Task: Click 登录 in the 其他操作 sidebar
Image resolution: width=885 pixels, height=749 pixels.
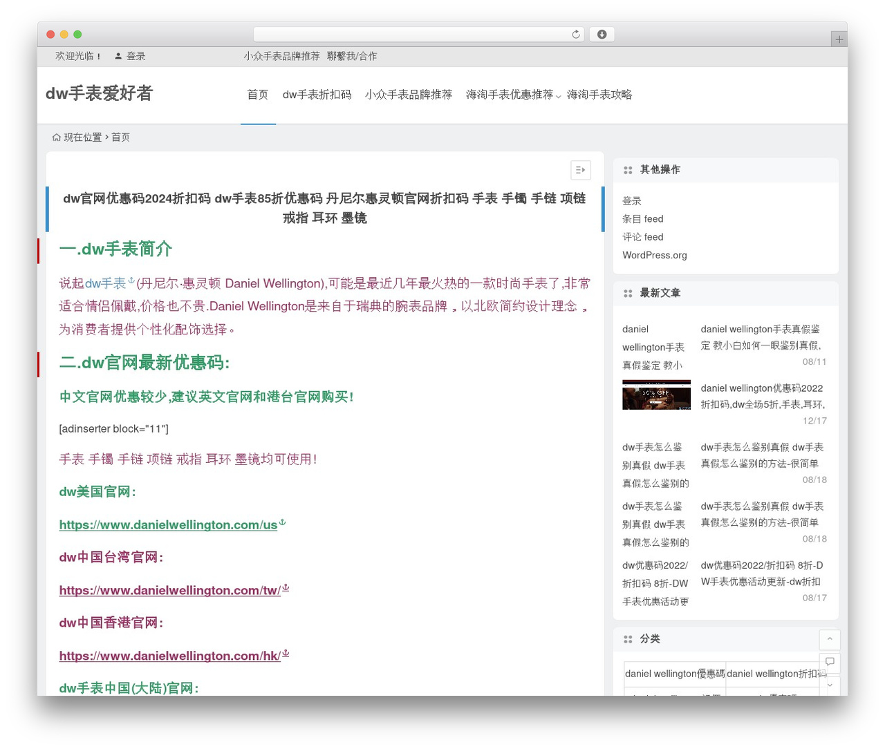Action: pyautogui.click(x=632, y=201)
